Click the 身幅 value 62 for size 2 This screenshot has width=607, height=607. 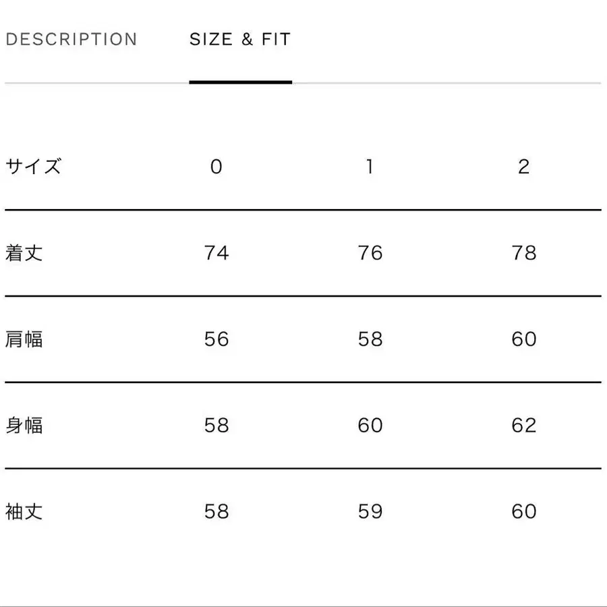pos(524,425)
